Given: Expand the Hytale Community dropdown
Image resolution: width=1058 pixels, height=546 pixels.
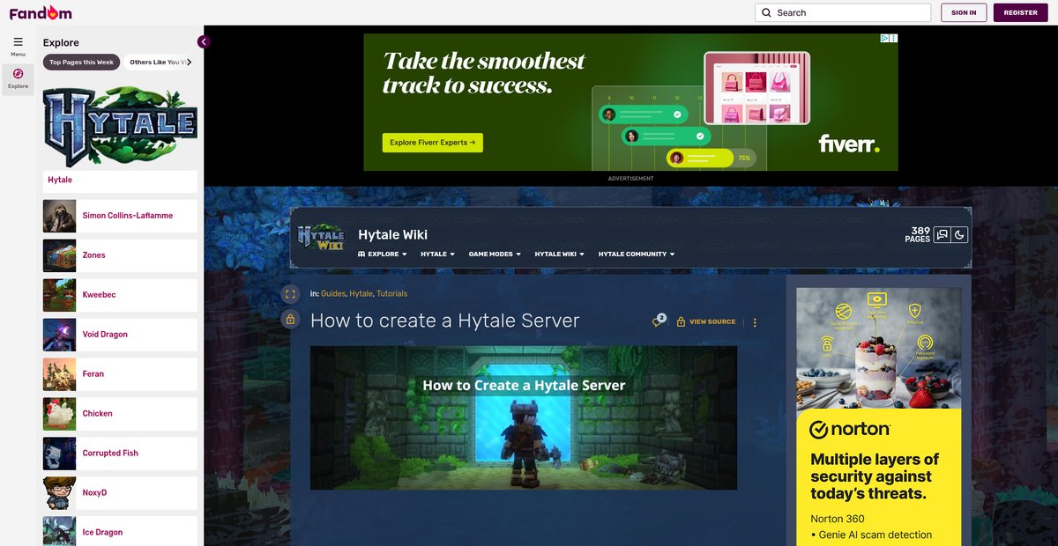Looking at the screenshot, I should (x=637, y=255).
